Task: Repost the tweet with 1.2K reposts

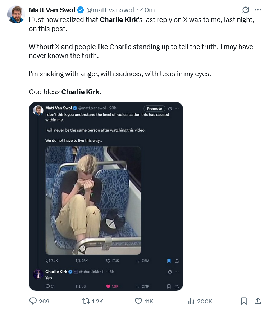Action: [87, 301]
